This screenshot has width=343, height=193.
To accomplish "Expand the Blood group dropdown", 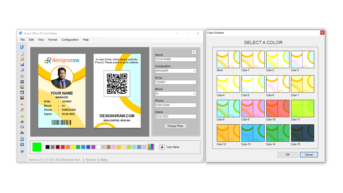I will click(176, 94).
